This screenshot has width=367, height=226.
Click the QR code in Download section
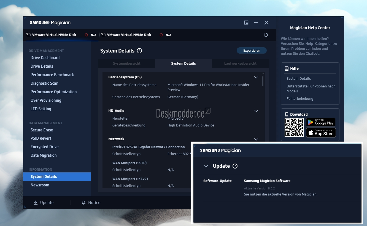(294, 127)
